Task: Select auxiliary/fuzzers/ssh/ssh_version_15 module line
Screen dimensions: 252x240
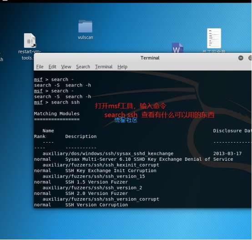Action: point(94,176)
